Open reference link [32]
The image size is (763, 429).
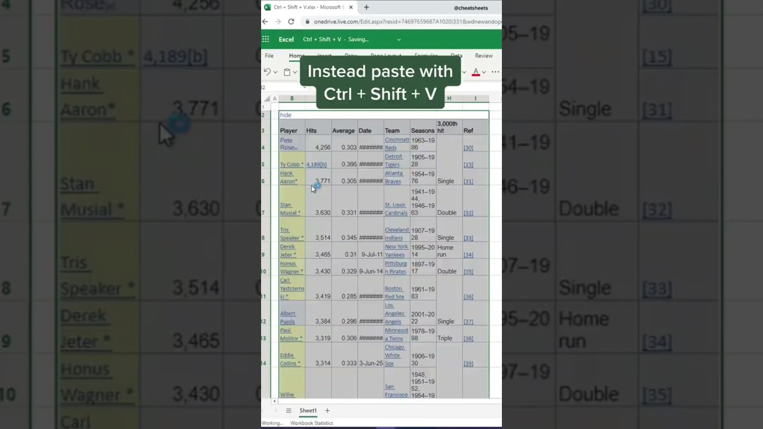[469, 213]
